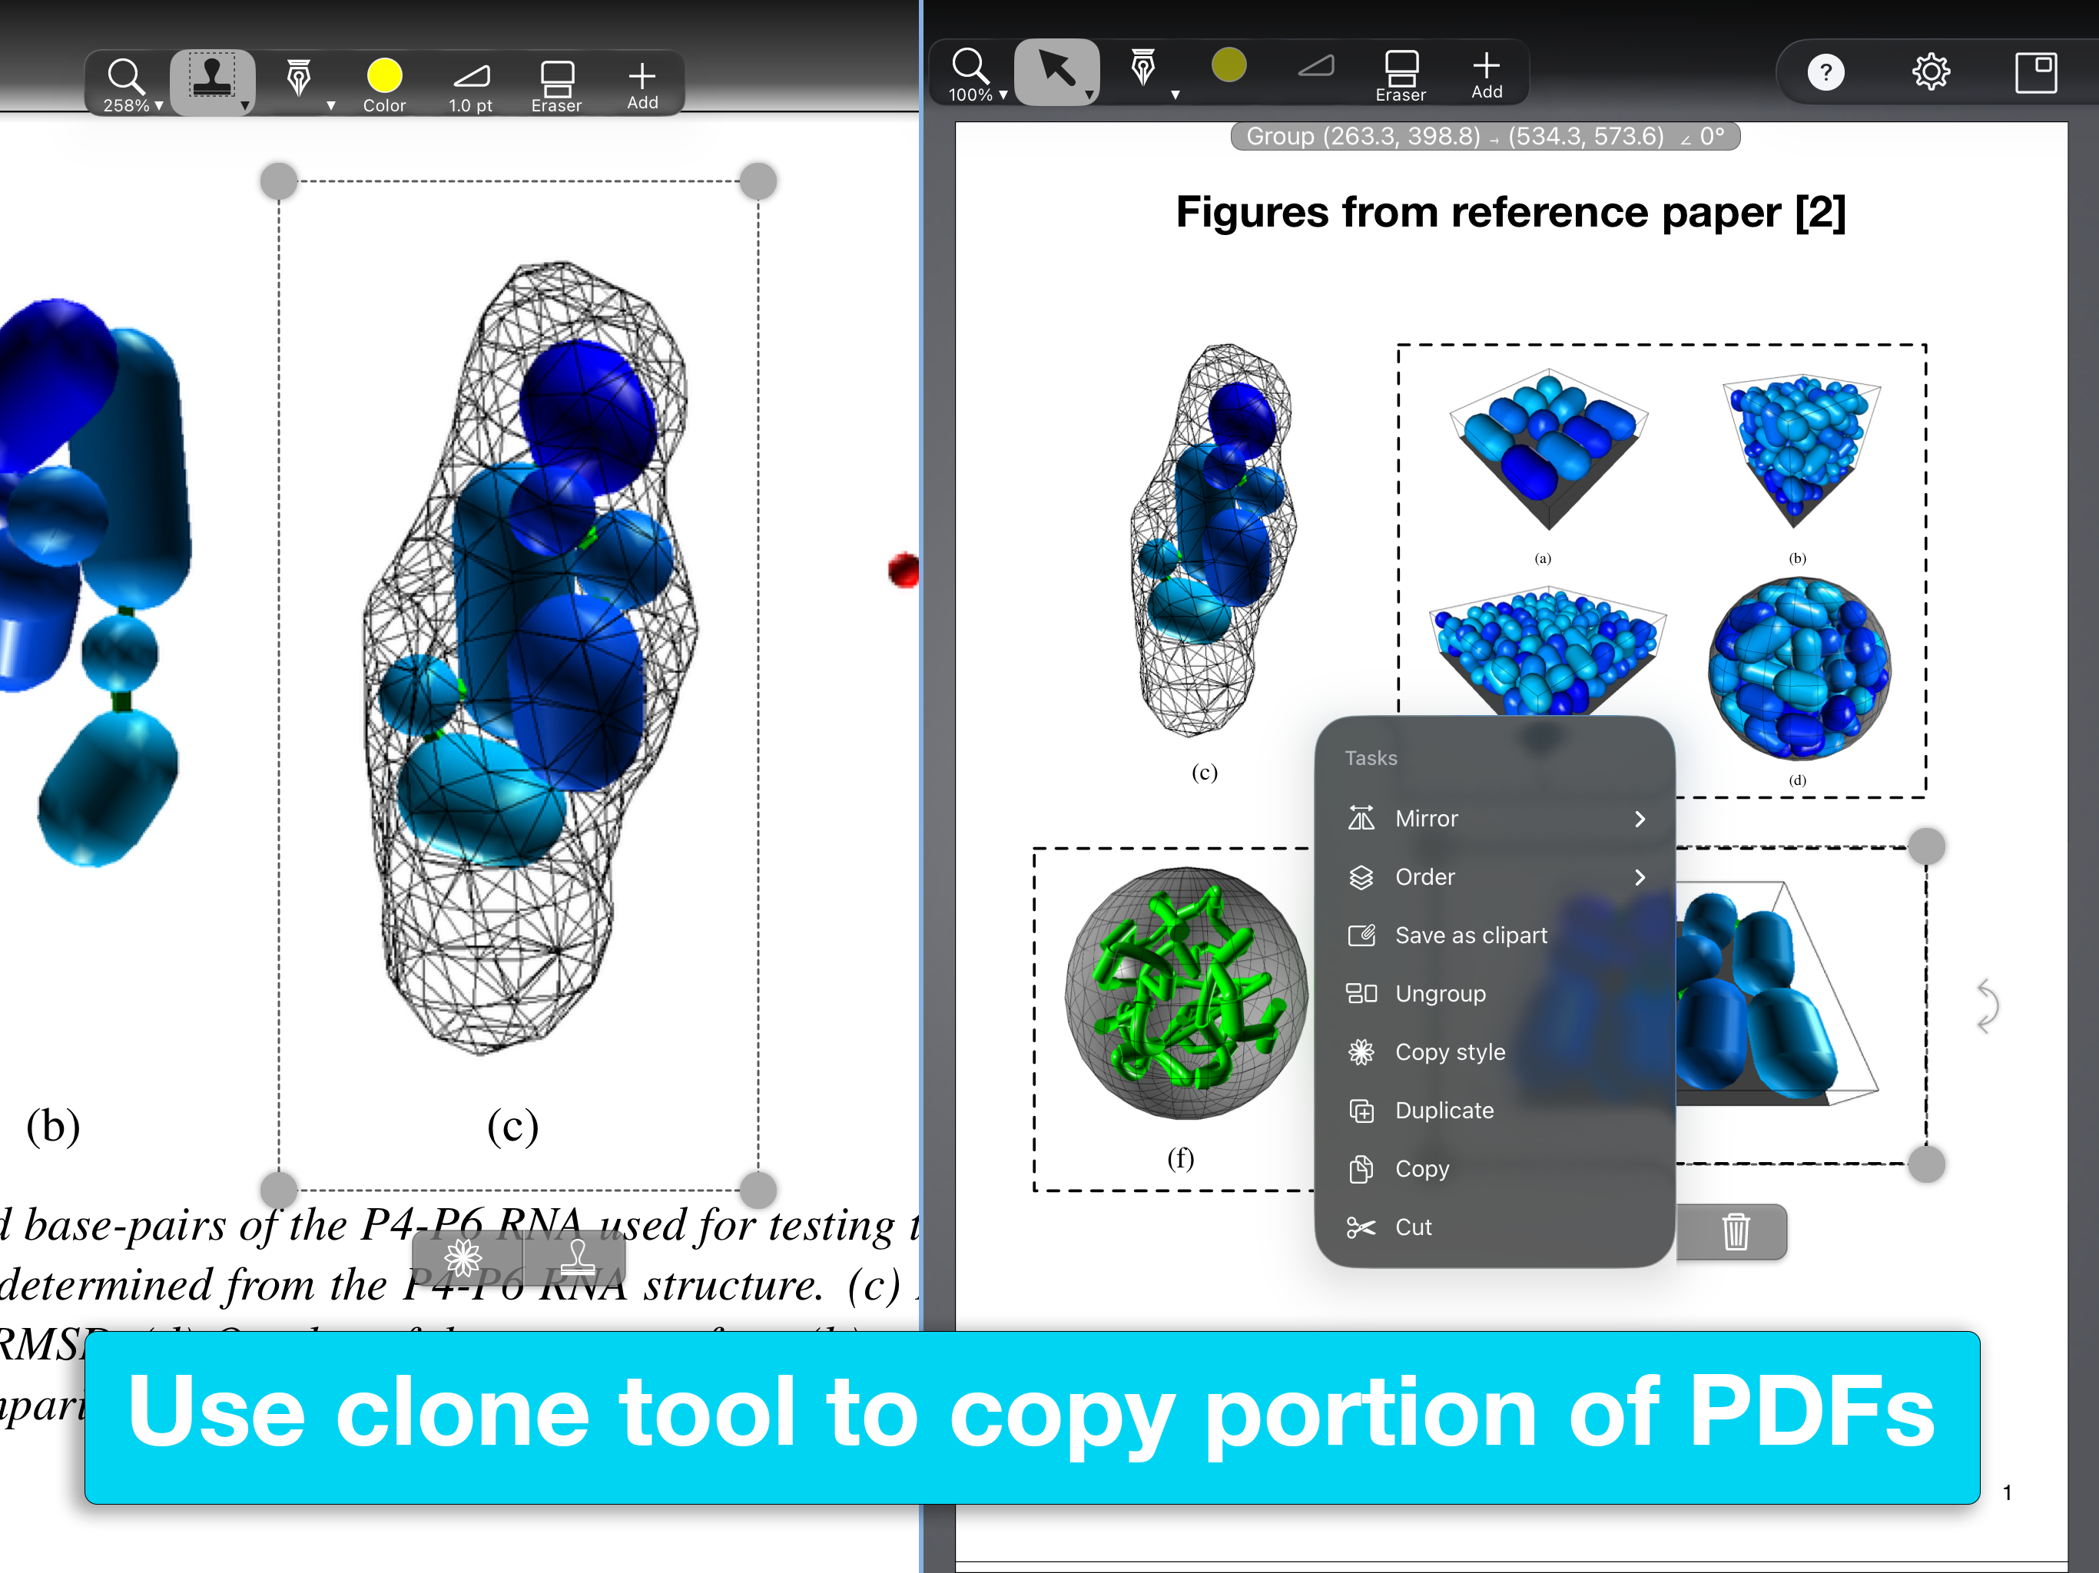2099x1573 pixels.
Task: Click the copy style flower button below clone area
Action: (x=464, y=1258)
